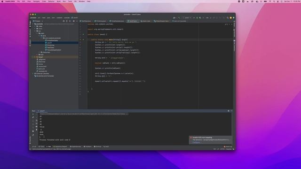Open the Navigate menu

(x=36, y=1)
